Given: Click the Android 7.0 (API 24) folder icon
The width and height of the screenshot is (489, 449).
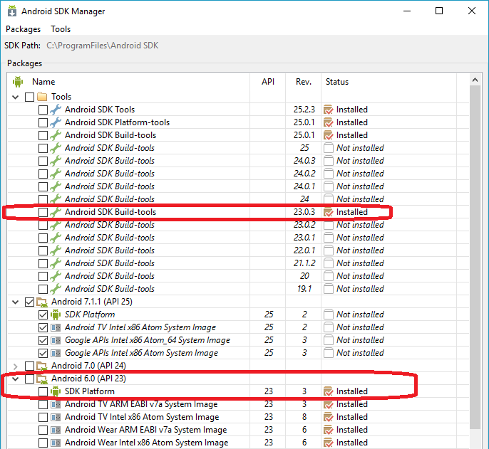Looking at the screenshot, I should tap(42, 366).
